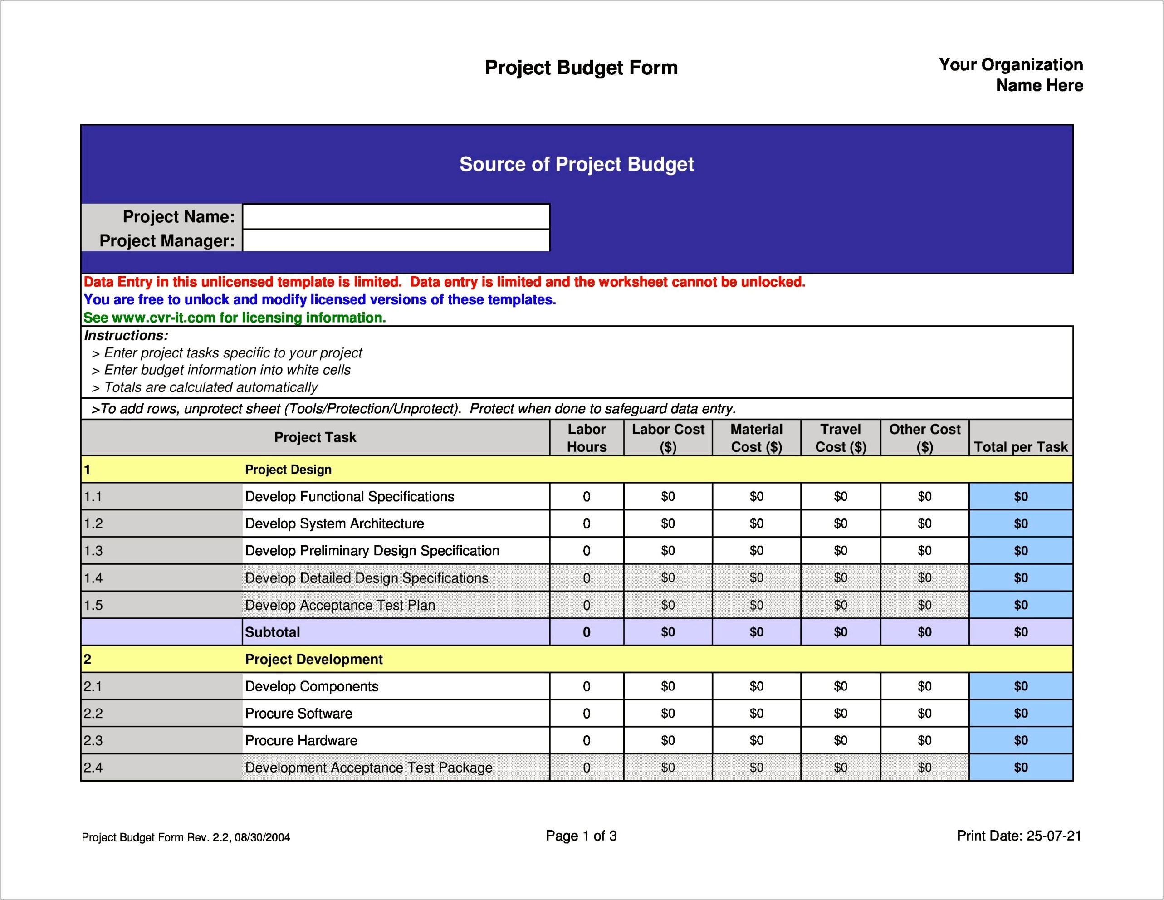Click the Other Cost ($) column header

tap(924, 437)
